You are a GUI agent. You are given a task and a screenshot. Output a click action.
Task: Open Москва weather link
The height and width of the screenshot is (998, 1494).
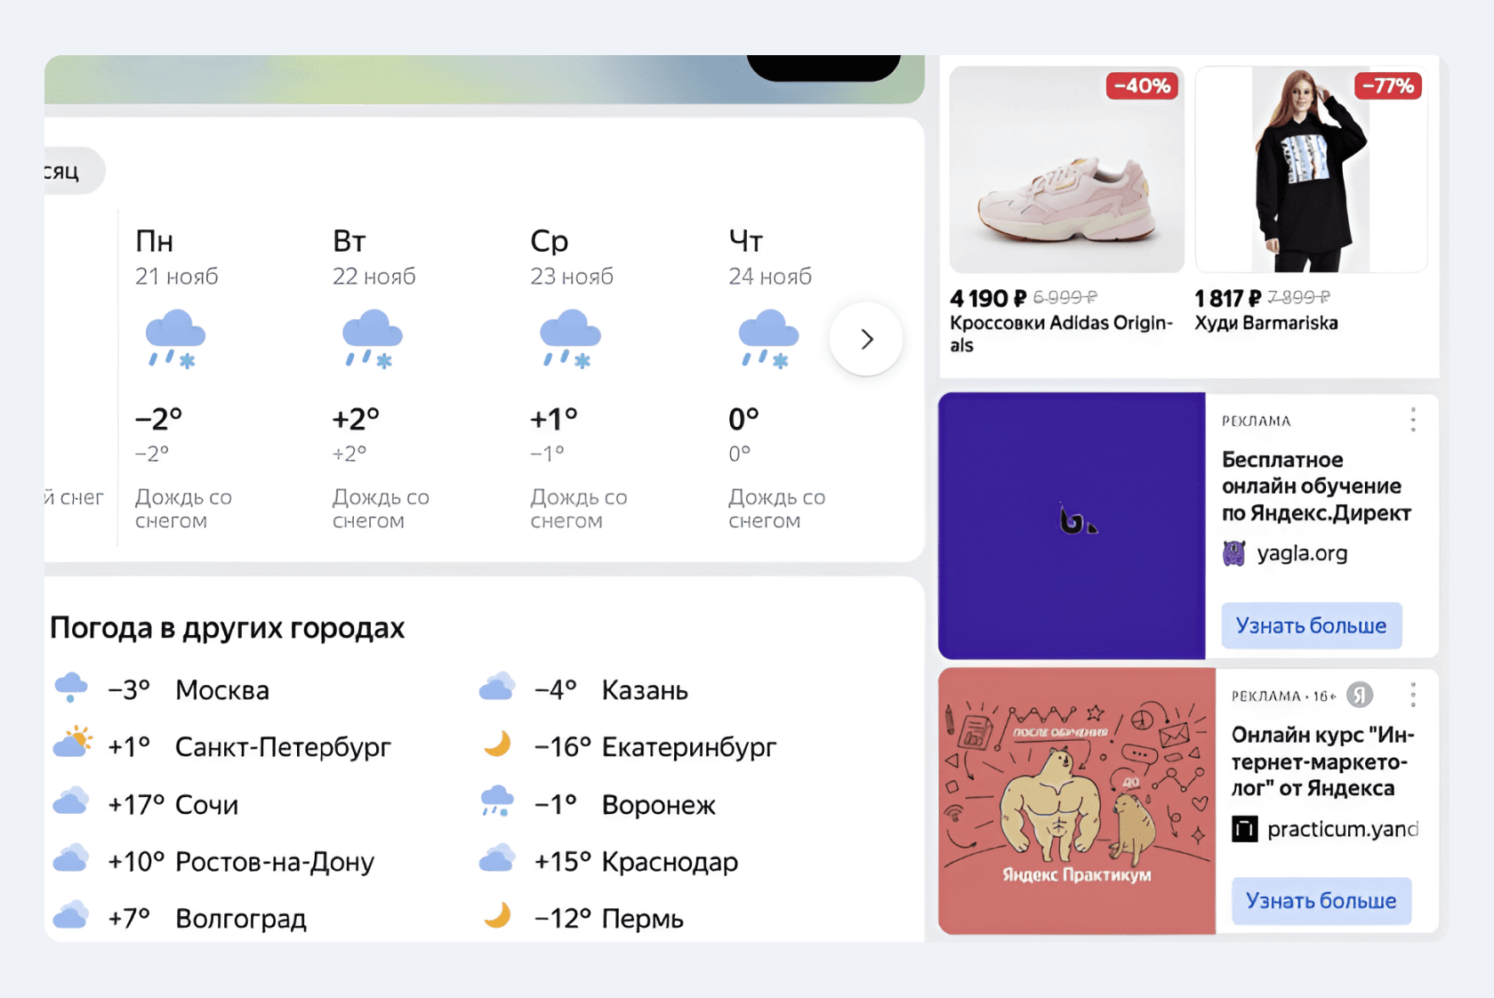[x=222, y=690]
